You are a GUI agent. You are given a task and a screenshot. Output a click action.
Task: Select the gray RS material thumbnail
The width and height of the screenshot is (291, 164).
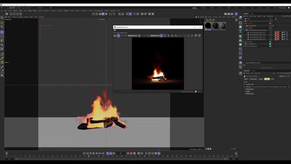point(222,26)
